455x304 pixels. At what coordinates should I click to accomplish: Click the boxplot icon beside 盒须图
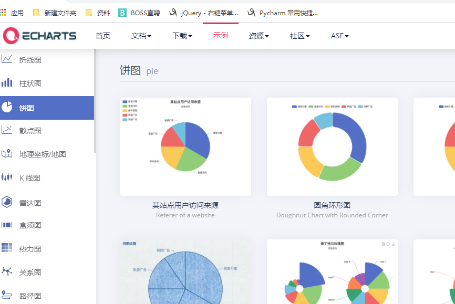point(7,225)
